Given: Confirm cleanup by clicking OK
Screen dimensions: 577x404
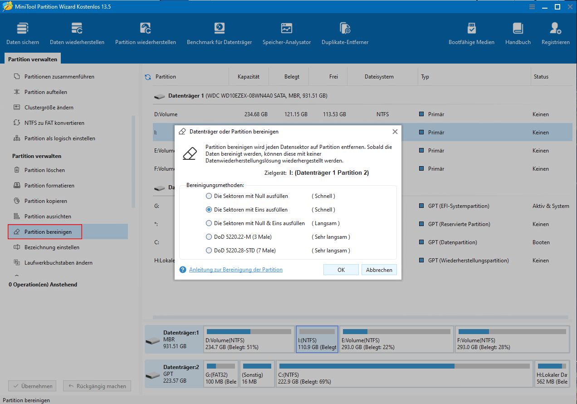Looking at the screenshot, I should 341,269.
